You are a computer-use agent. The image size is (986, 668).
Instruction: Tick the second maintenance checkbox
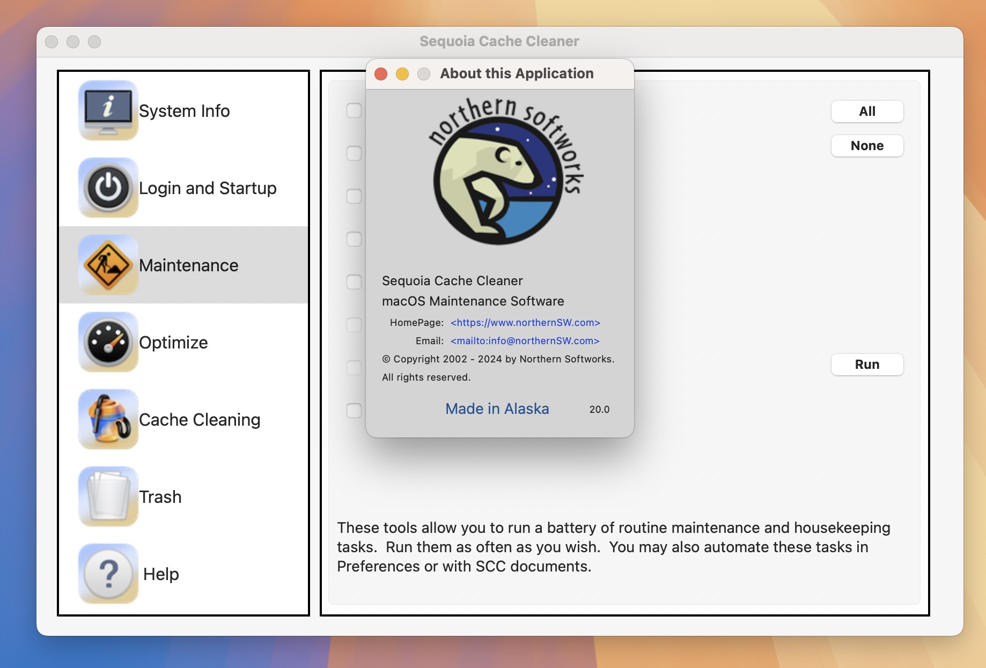(354, 153)
